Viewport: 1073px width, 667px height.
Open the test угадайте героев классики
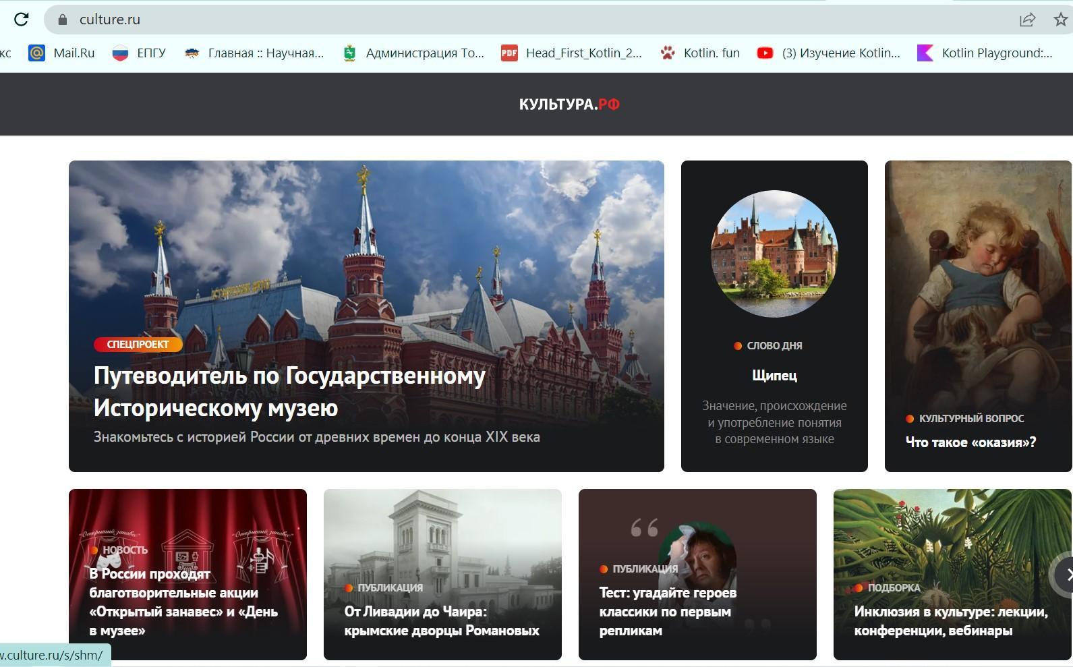coord(668,612)
